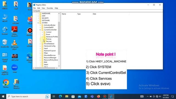Select the SYSTEM folder icon

[x=40, y=23]
